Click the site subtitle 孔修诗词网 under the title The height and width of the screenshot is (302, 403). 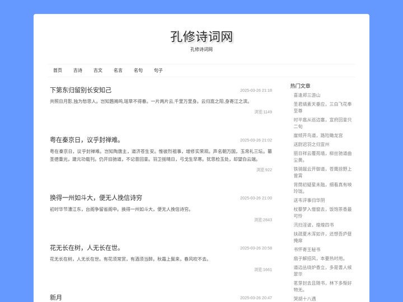click(x=201, y=50)
